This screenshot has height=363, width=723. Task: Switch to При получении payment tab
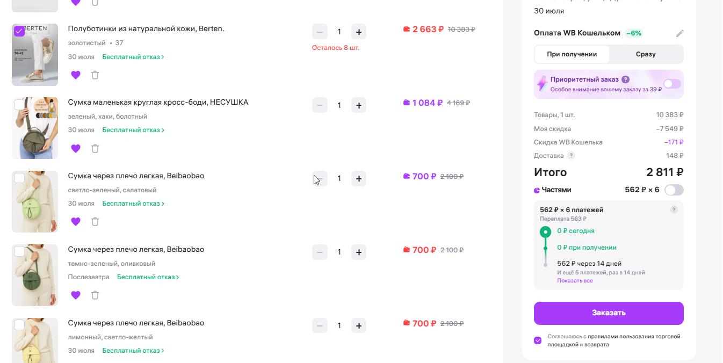(572, 54)
